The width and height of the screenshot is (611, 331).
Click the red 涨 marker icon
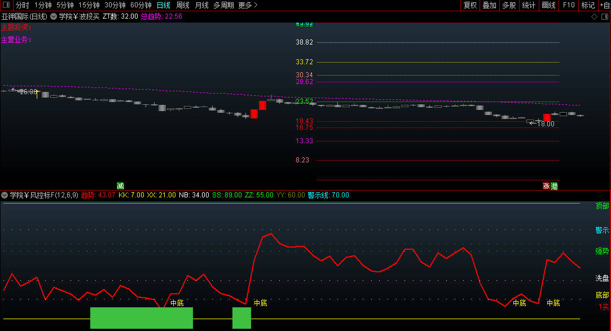546,186
